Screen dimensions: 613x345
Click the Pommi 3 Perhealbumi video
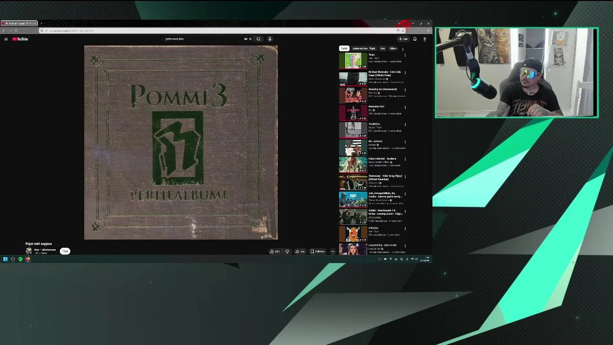(181, 143)
